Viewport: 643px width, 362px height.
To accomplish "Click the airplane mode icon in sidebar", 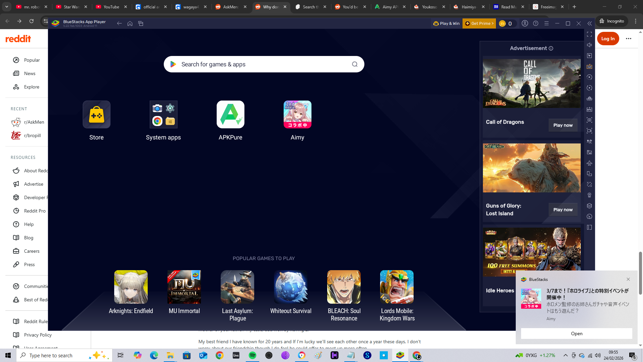I will pyautogui.click(x=589, y=163).
